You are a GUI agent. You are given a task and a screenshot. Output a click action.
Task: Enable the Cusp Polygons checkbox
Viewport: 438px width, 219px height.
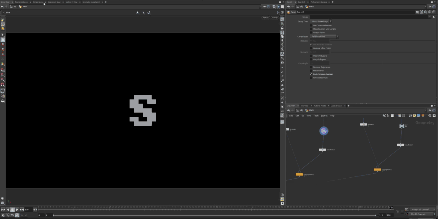click(311, 59)
